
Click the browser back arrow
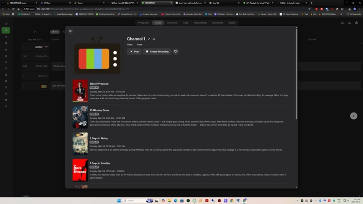(x=3, y=9)
